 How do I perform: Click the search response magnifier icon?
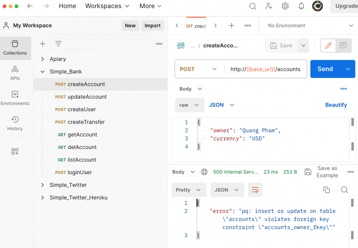point(344,190)
